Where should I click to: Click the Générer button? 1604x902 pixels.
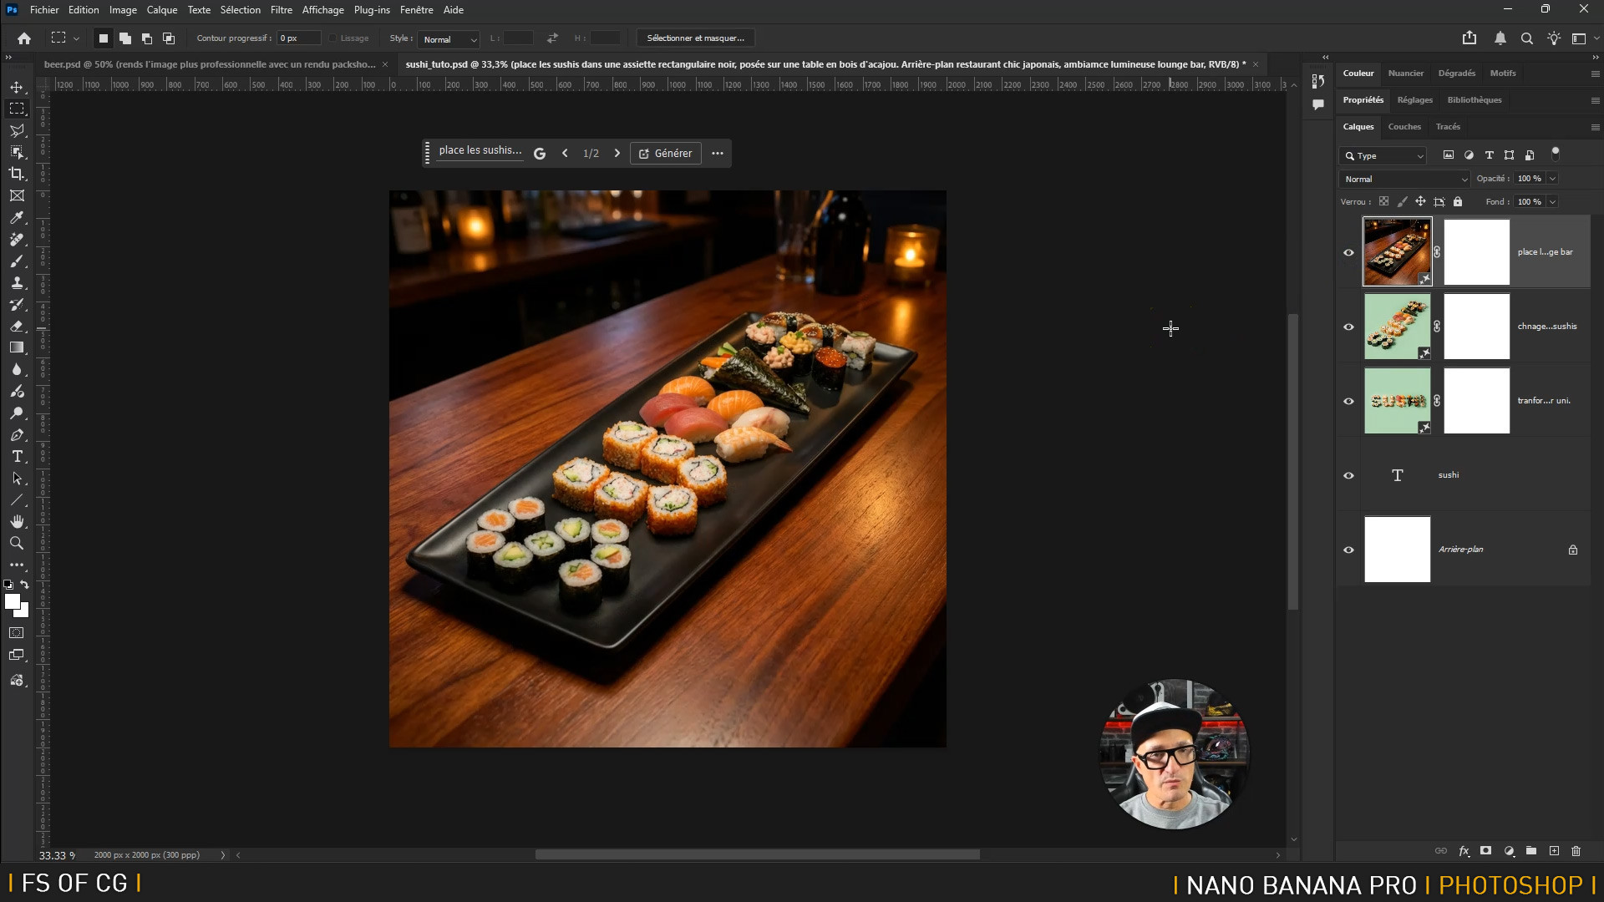(666, 153)
